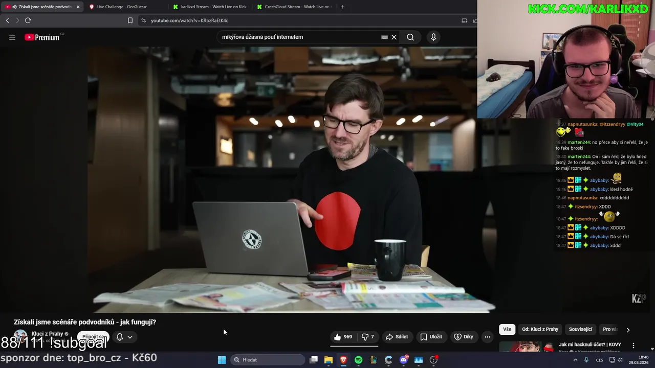Share the video via Sdílet

(397, 337)
